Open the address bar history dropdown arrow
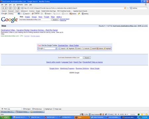The height and width of the screenshot is (119, 149). [127, 8]
